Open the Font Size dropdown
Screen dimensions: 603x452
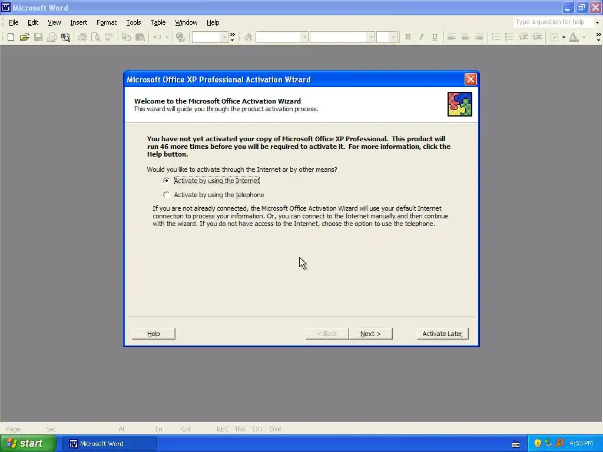point(393,37)
